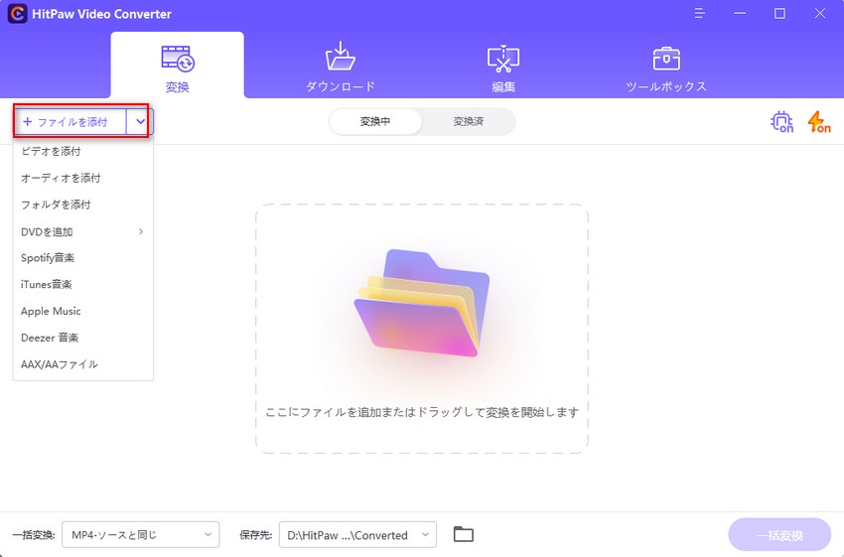Select Apple Music from the menu

tap(83, 311)
